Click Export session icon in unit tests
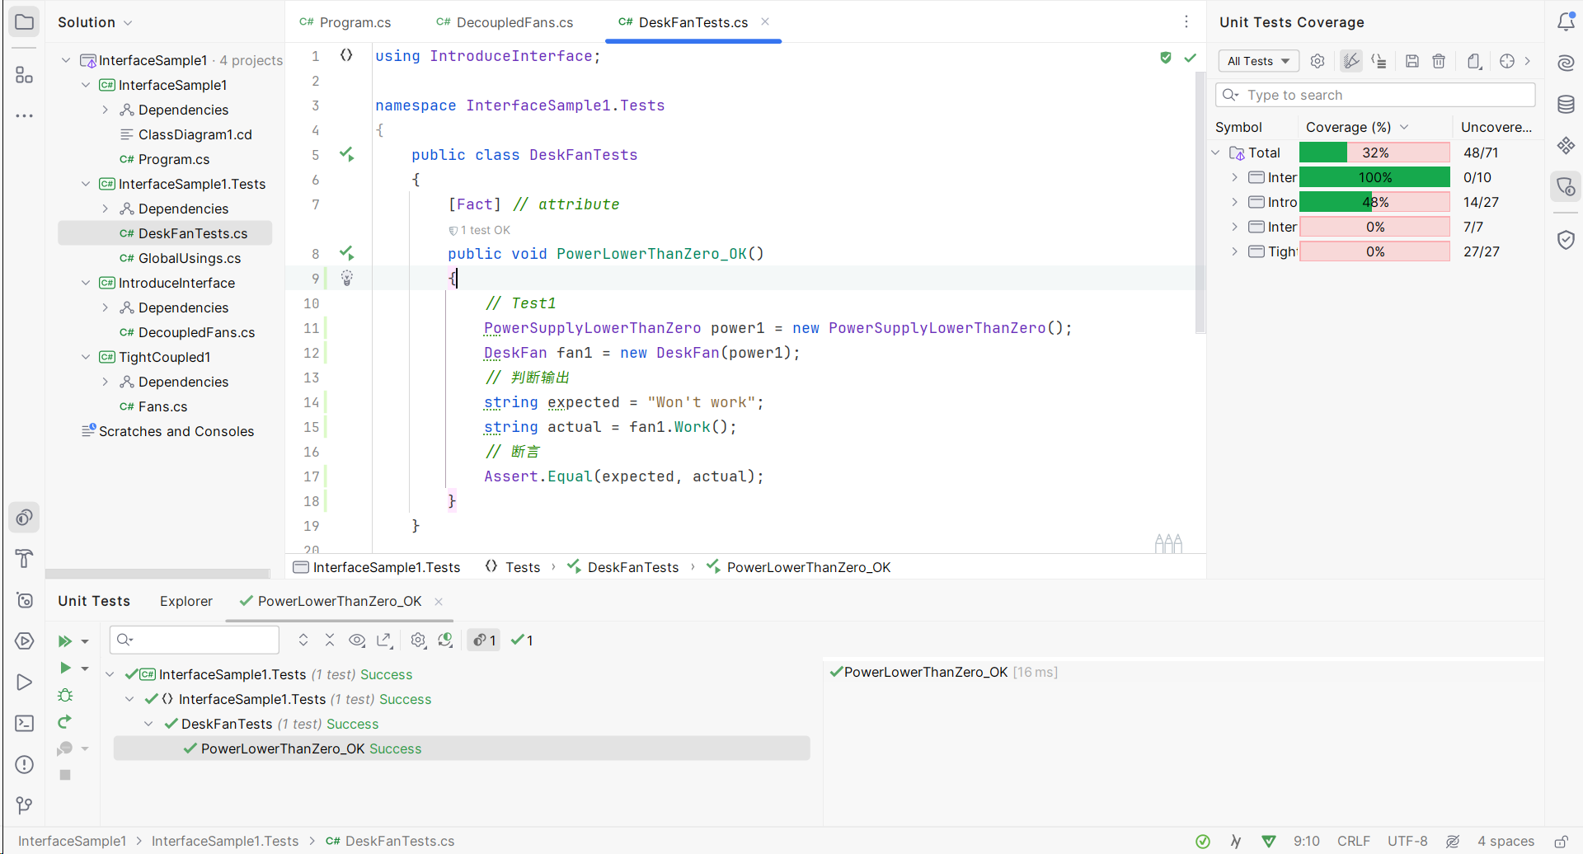Image resolution: width=1583 pixels, height=854 pixels. click(384, 640)
